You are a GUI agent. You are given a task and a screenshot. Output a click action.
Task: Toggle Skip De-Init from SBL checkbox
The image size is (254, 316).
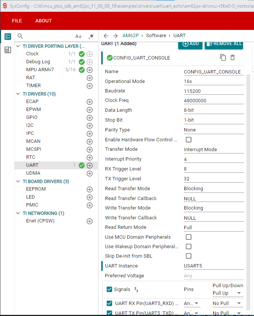(x=188, y=256)
